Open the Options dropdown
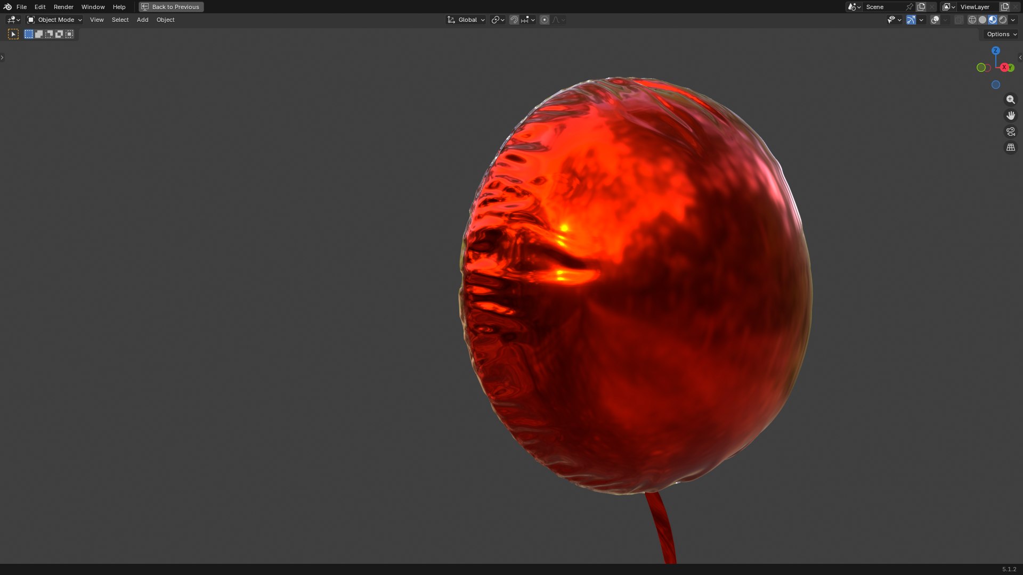Screen dimensions: 1023x575 [x=1001, y=34]
